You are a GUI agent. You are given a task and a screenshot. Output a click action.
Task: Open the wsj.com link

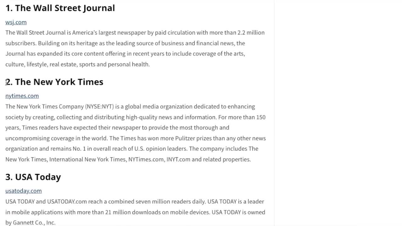(16, 22)
